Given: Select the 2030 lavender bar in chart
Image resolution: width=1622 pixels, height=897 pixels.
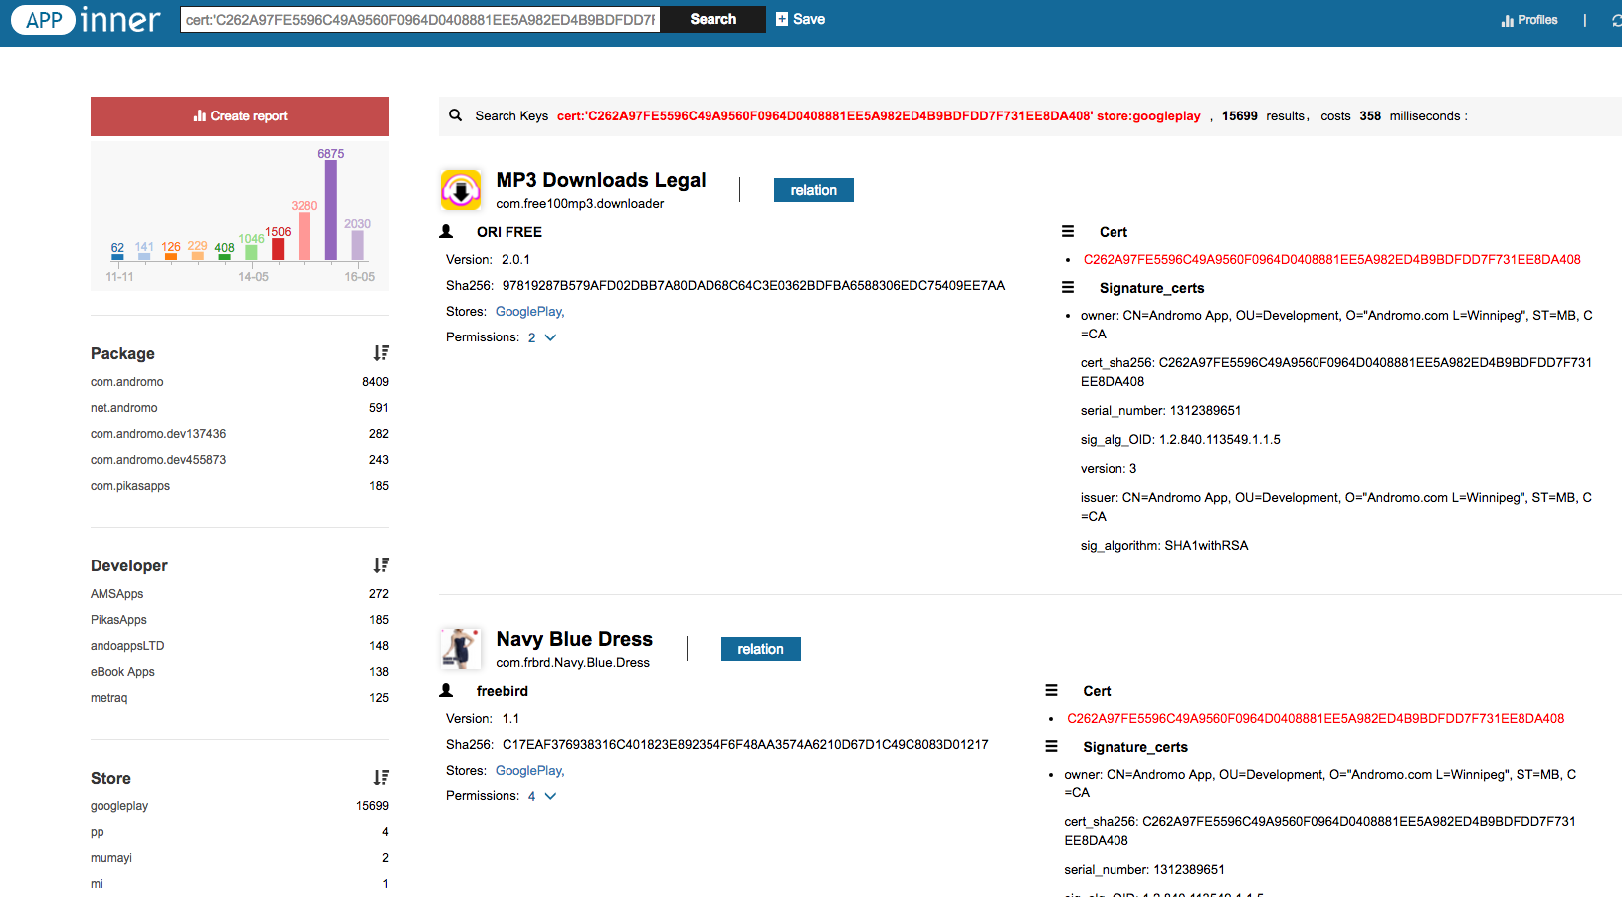Looking at the screenshot, I should coord(357,245).
